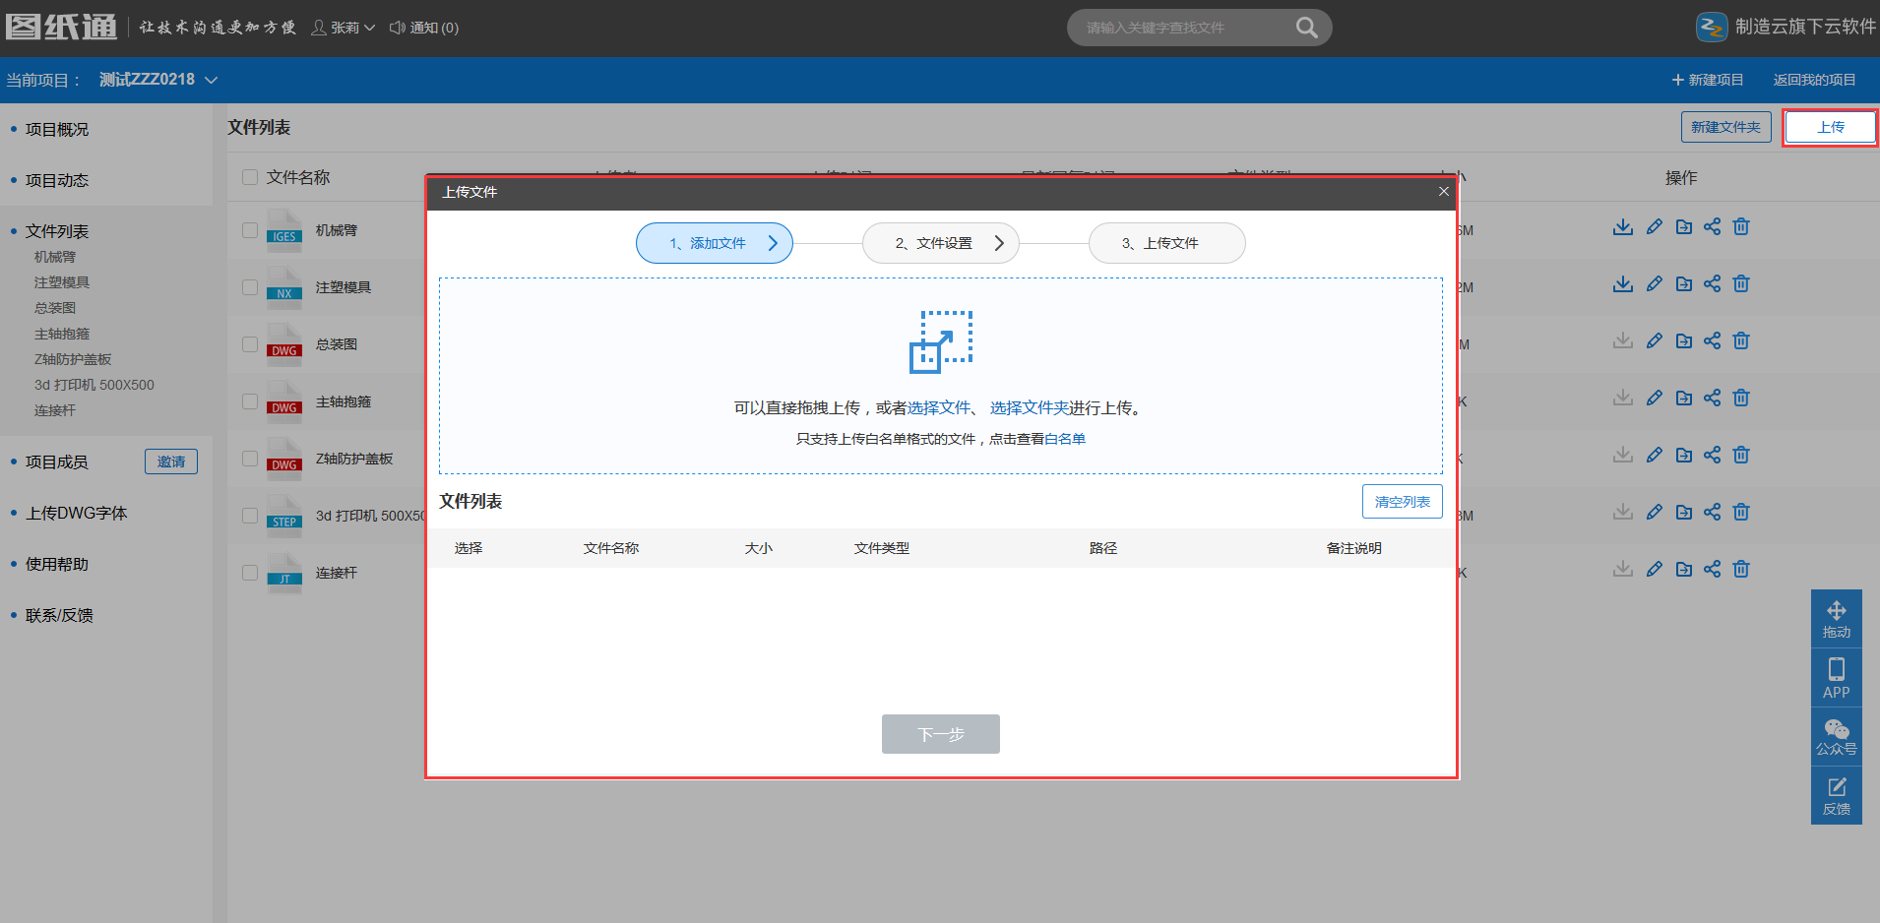
Task: Delete the 总装图 file
Action: tap(1741, 341)
